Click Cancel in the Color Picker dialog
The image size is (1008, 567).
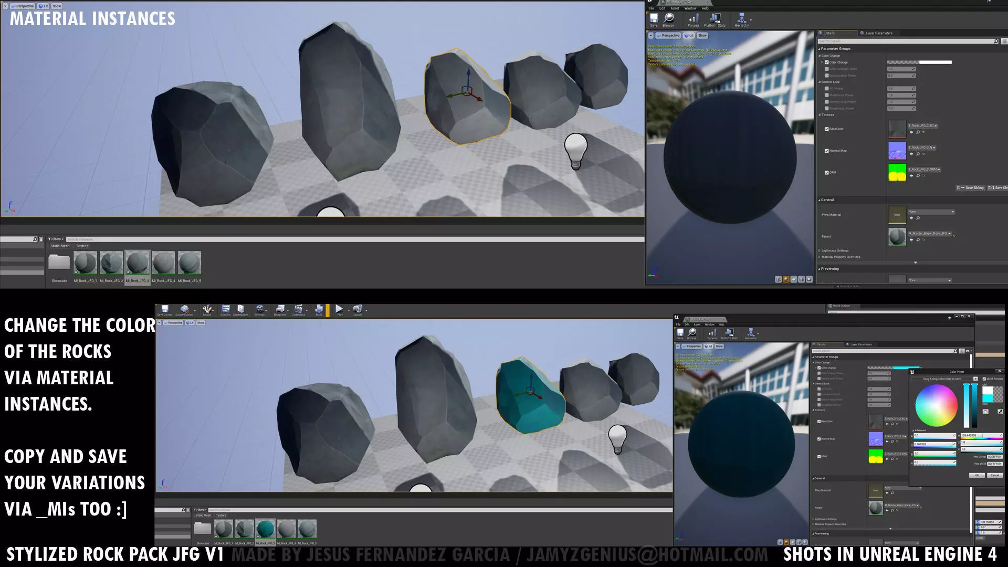click(x=995, y=475)
